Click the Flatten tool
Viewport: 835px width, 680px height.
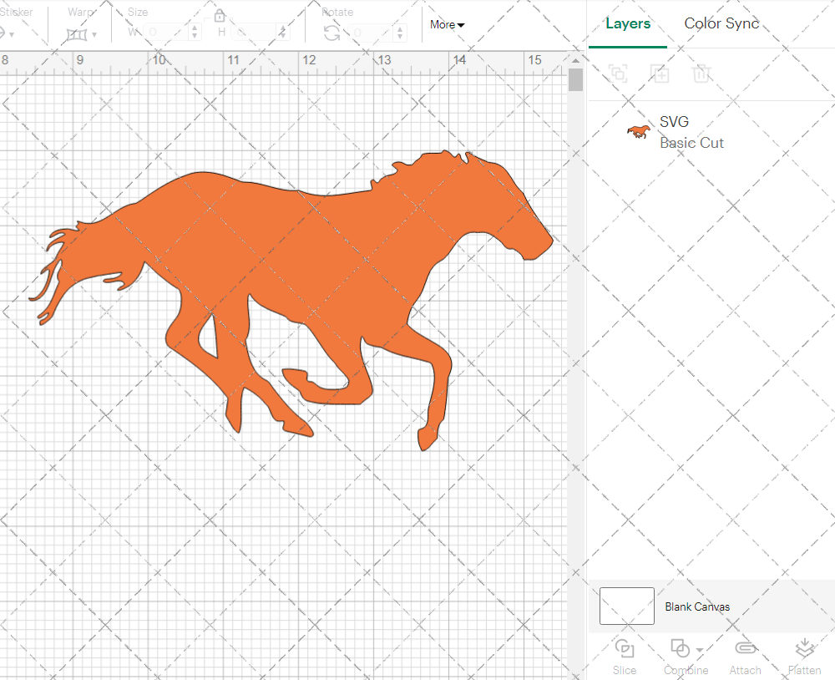tap(804, 656)
